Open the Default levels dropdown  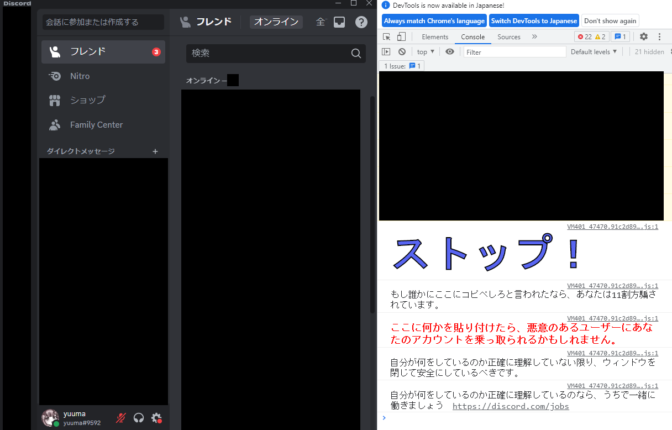pos(594,52)
